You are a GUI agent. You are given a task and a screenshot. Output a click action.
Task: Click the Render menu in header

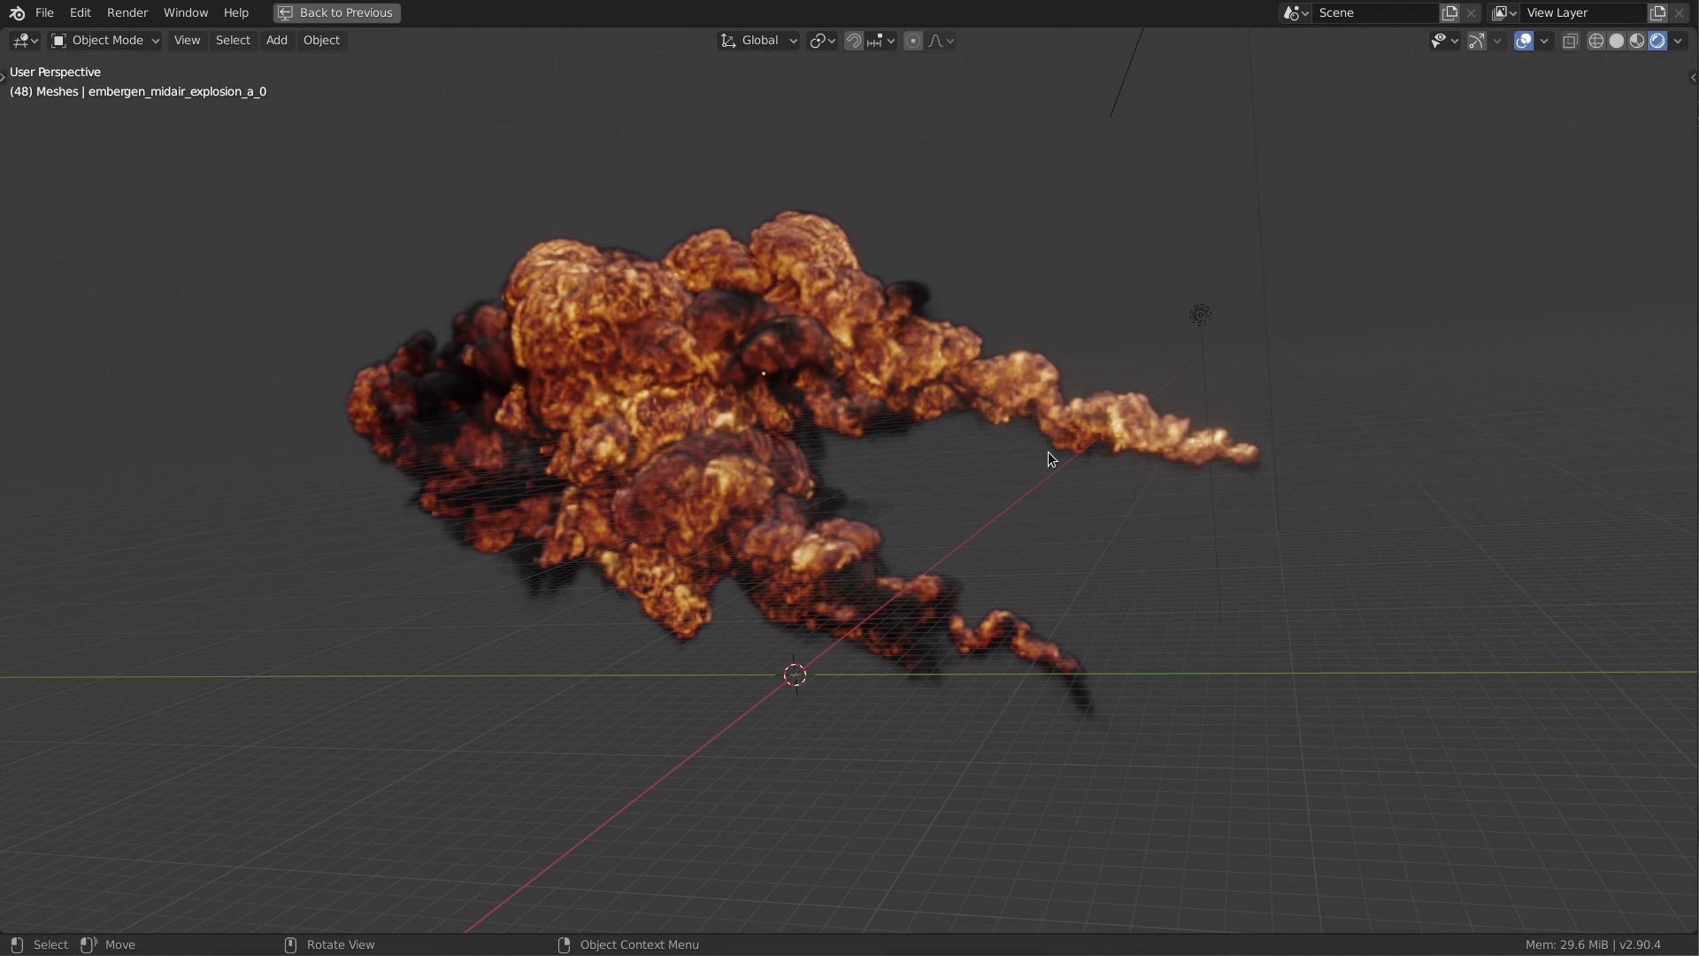point(127,12)
